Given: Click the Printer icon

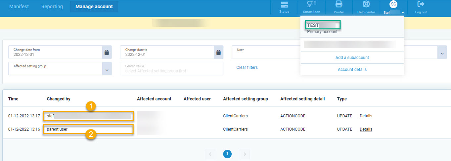Looking at the screenshot, I should [x=339, y=5].
